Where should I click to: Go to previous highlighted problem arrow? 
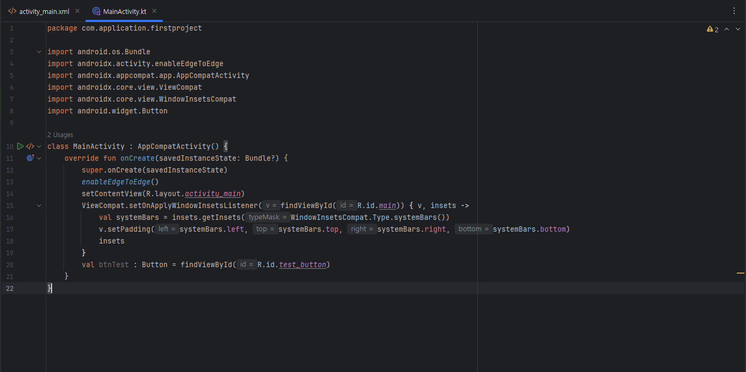(x=727, y=30)
